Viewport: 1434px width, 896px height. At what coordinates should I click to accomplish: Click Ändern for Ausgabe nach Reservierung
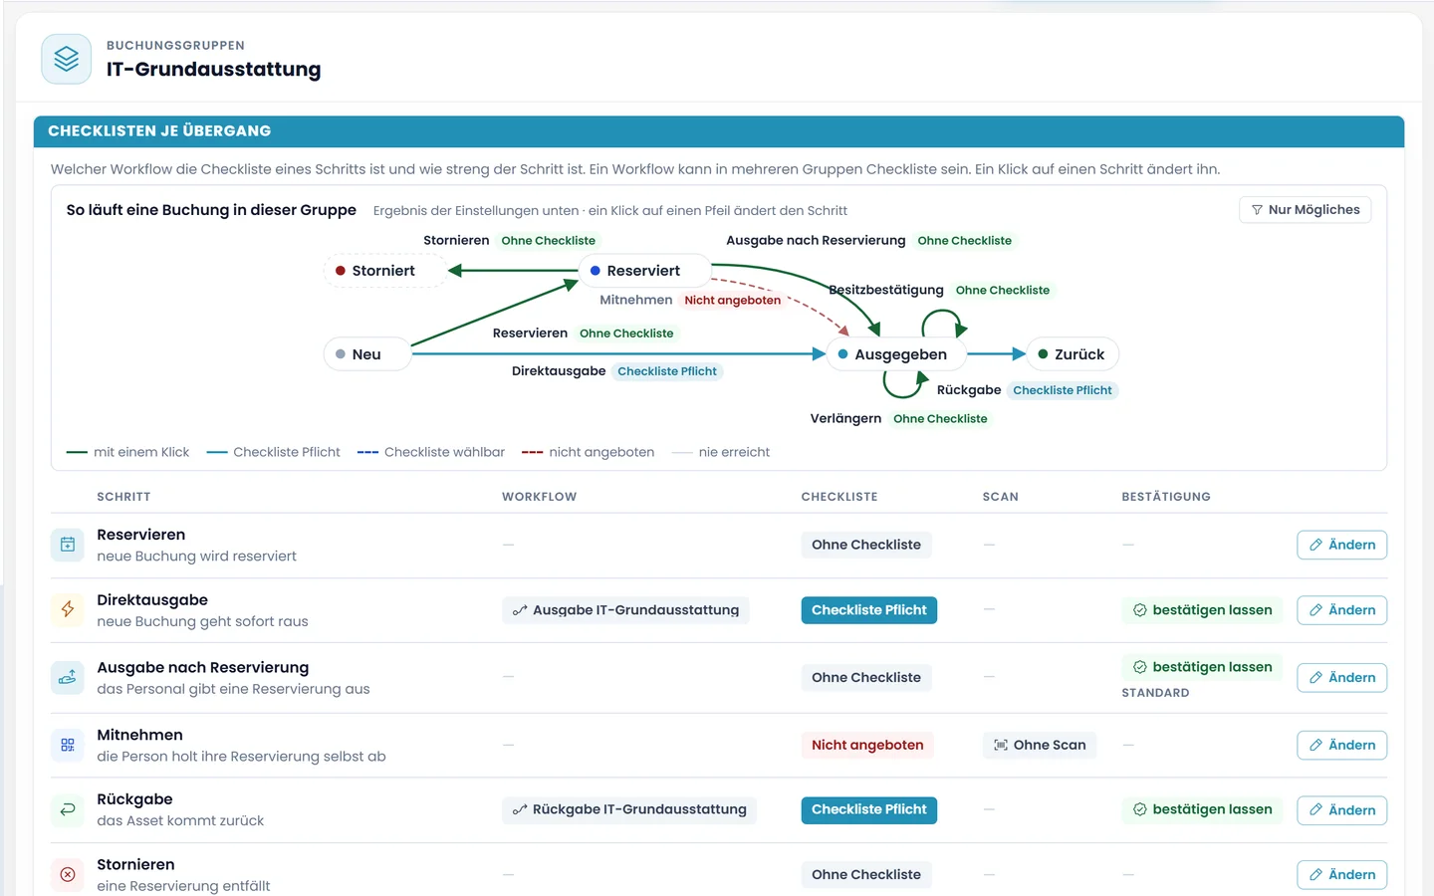[x=1341, y=678]
